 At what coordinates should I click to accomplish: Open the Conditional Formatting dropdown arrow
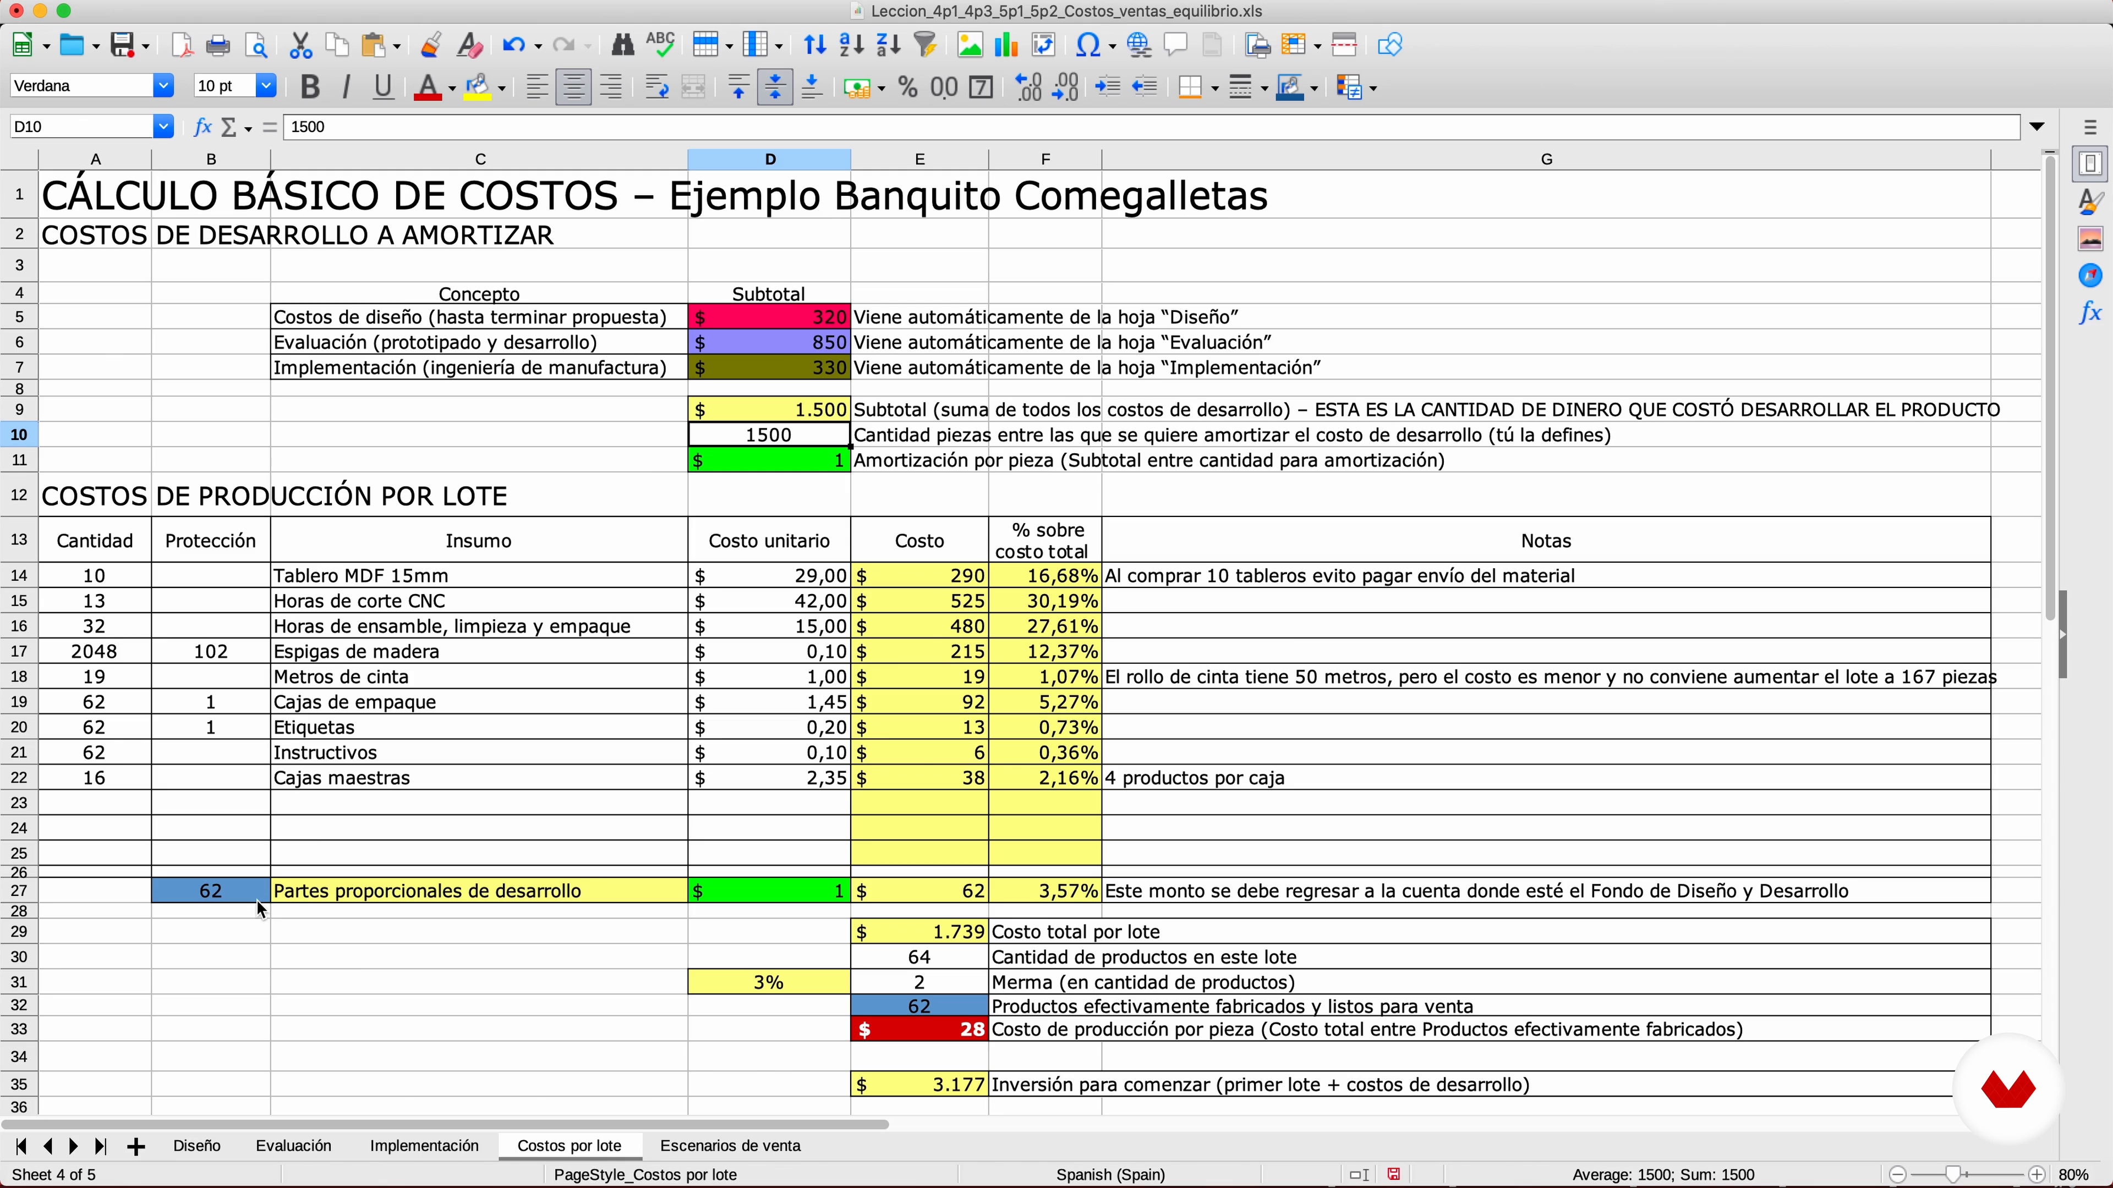coord(1372,89)
